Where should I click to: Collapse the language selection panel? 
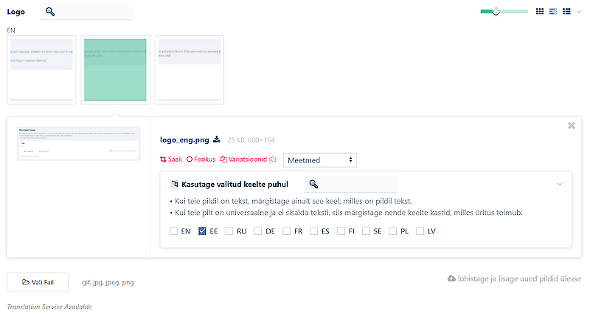560,184
